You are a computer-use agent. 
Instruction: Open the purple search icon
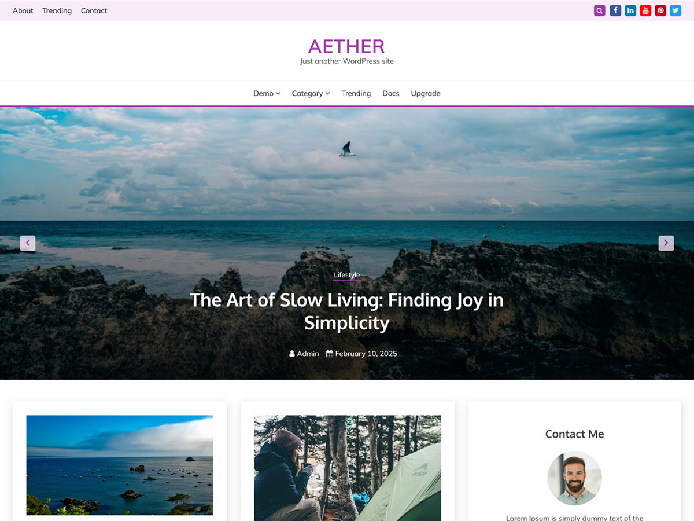(x=599, y=10)
